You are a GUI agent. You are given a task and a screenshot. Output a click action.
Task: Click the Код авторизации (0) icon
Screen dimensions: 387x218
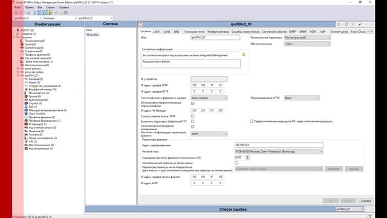(x=26, y=148)
